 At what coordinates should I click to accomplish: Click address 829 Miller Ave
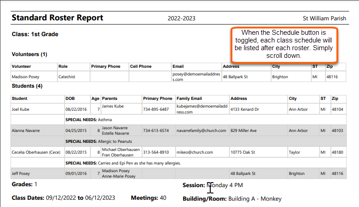click(x=243, y=131)
